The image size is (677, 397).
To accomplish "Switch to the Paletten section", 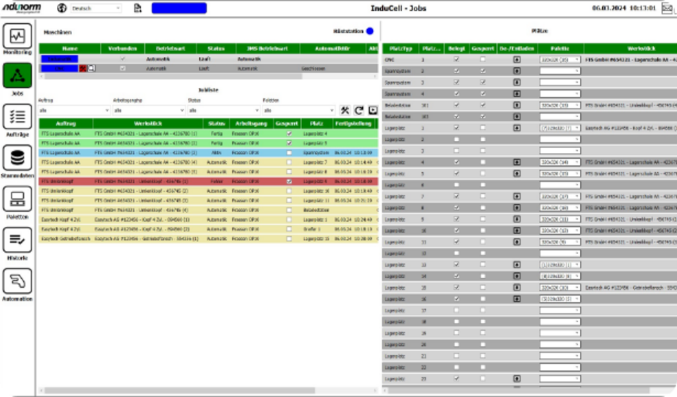I will pos(17,199).
